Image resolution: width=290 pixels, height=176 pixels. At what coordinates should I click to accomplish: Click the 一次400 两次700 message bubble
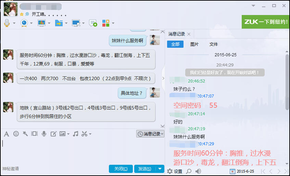tap(86, 78)
